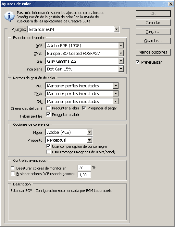The height and width of the screenshot is (227, 175).
Task: Click Menos opciones to collapse options
Action: coord(153,52)
